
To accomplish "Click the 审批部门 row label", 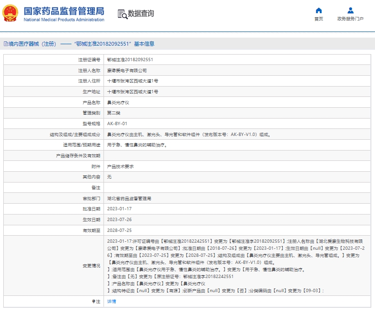I will point(91,199).
